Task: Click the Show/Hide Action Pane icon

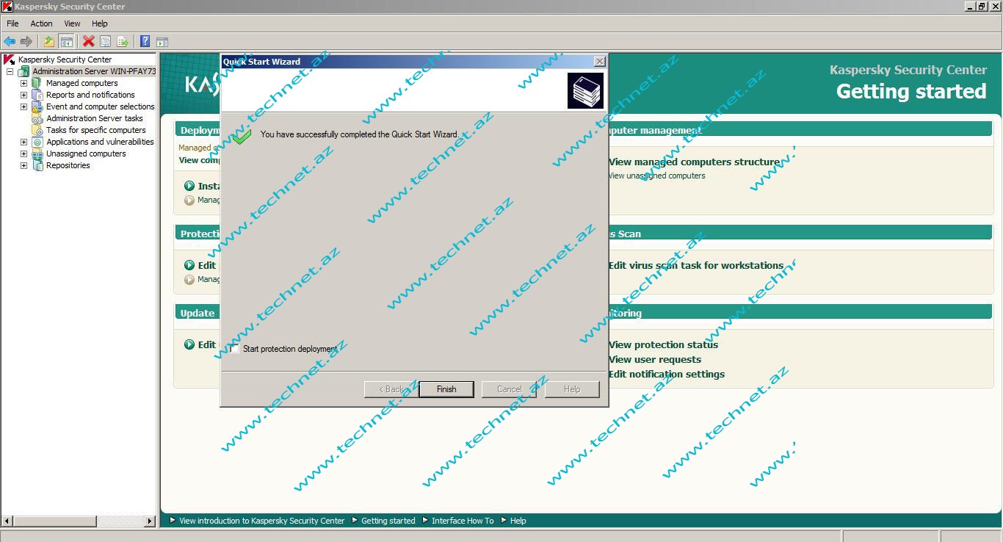Action: 162,42
